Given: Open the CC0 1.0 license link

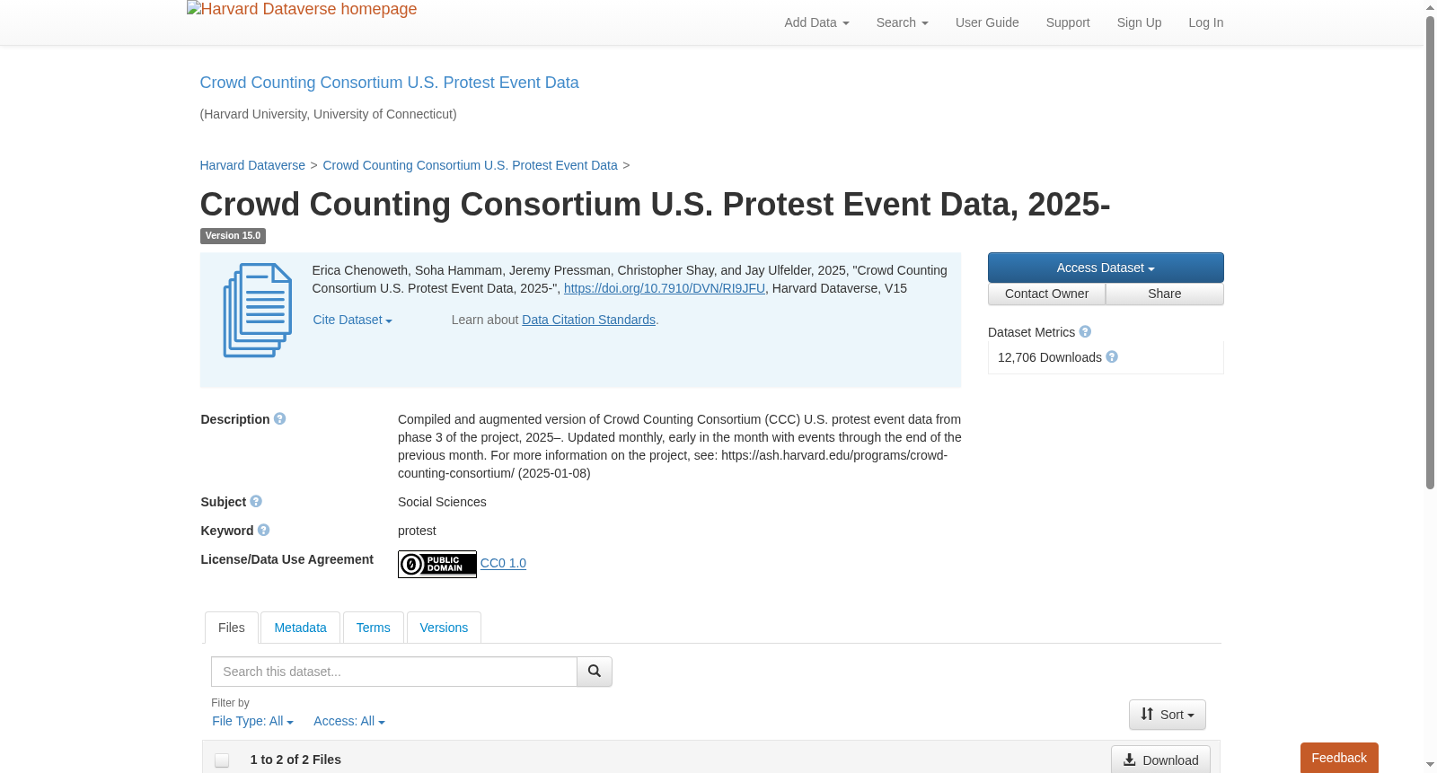Looking at the screenshot, I should [503, 563].
